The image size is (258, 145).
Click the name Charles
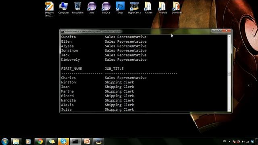tap(68, 78)
